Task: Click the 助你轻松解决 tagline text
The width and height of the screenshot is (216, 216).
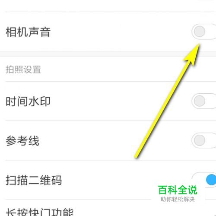Action: (x=178, y=199)
